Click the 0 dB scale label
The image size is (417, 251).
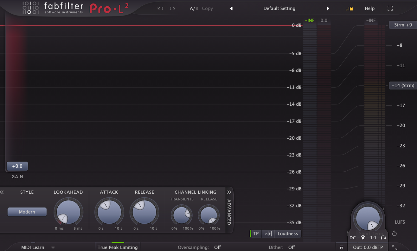297,25
